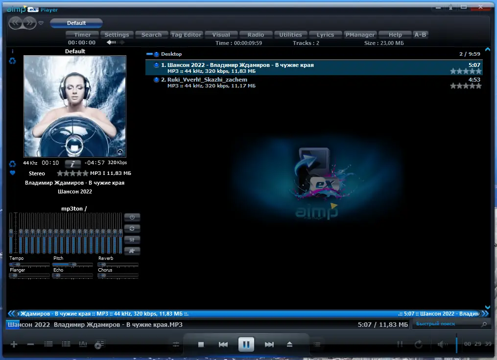Click the second list-view icon in bottom toolbar
The image size is (497, 360).
tap(66, 344)
